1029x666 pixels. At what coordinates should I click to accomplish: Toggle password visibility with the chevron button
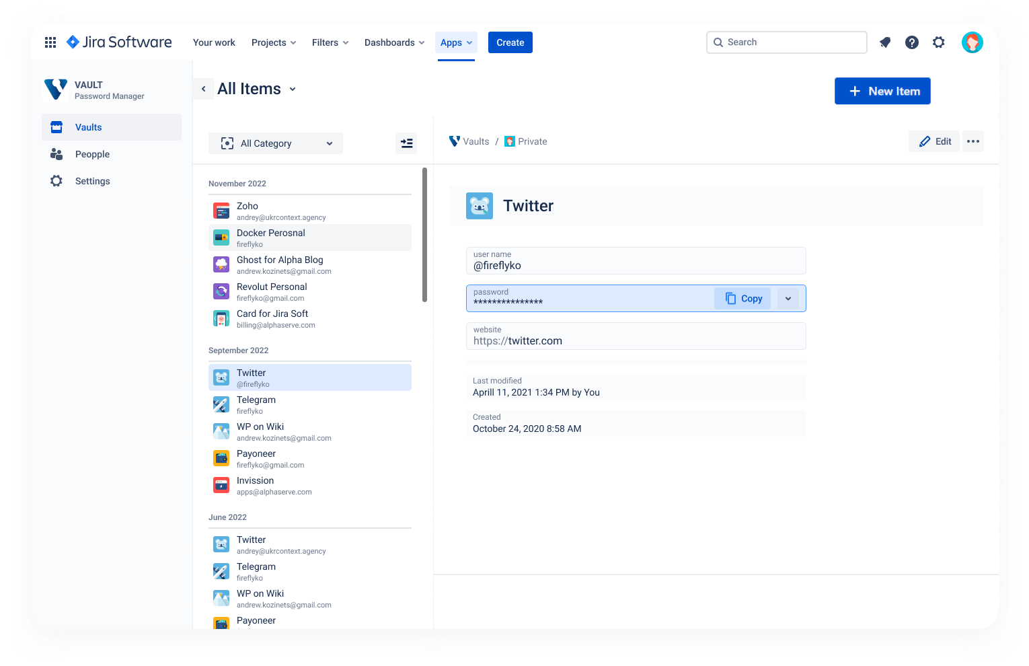[788, 298]
